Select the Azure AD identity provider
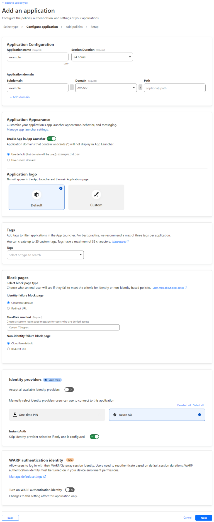 [x=157, y=414]
